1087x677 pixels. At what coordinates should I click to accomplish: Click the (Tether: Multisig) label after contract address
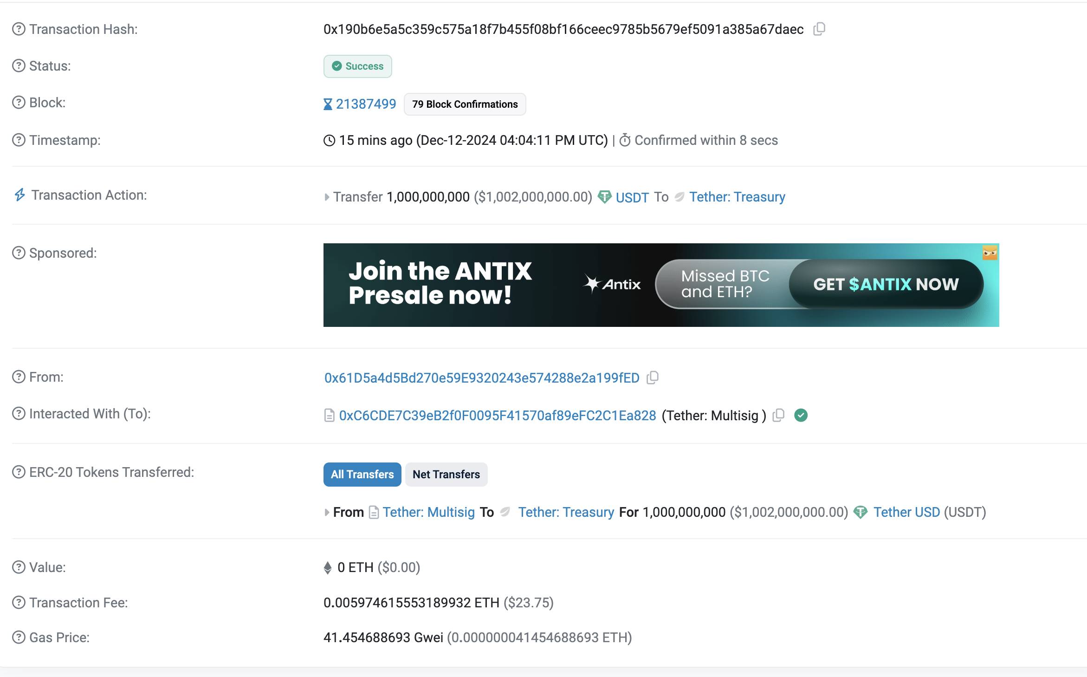pos(714,416)
